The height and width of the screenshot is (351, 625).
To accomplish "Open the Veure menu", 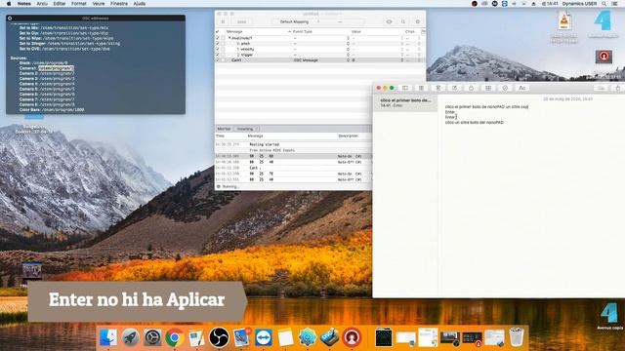I will (x=99, y=4).
